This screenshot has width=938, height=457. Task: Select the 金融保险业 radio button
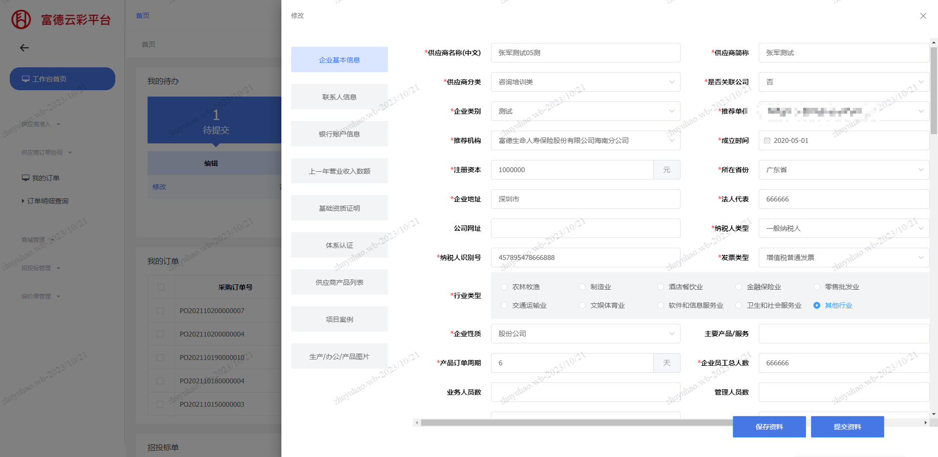739,287
